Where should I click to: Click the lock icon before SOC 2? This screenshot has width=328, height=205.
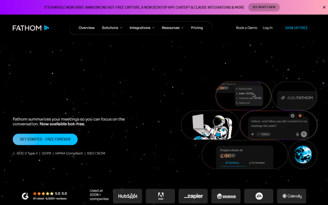[x=14, y=154]
